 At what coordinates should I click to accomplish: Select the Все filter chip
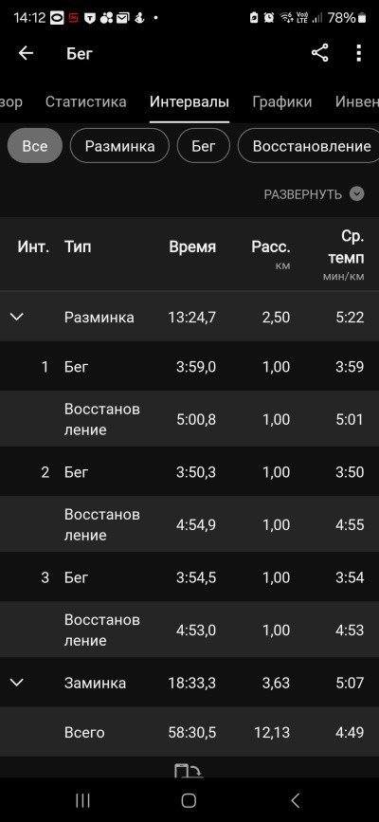tap(35, 146)
